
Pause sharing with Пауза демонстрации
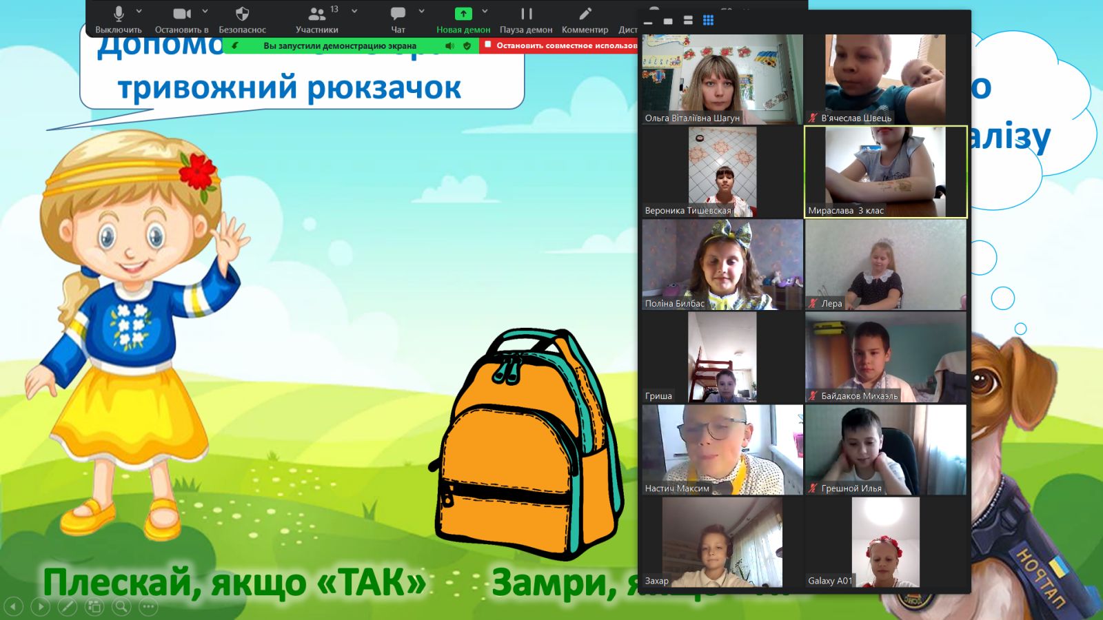(x=526, y=19)
